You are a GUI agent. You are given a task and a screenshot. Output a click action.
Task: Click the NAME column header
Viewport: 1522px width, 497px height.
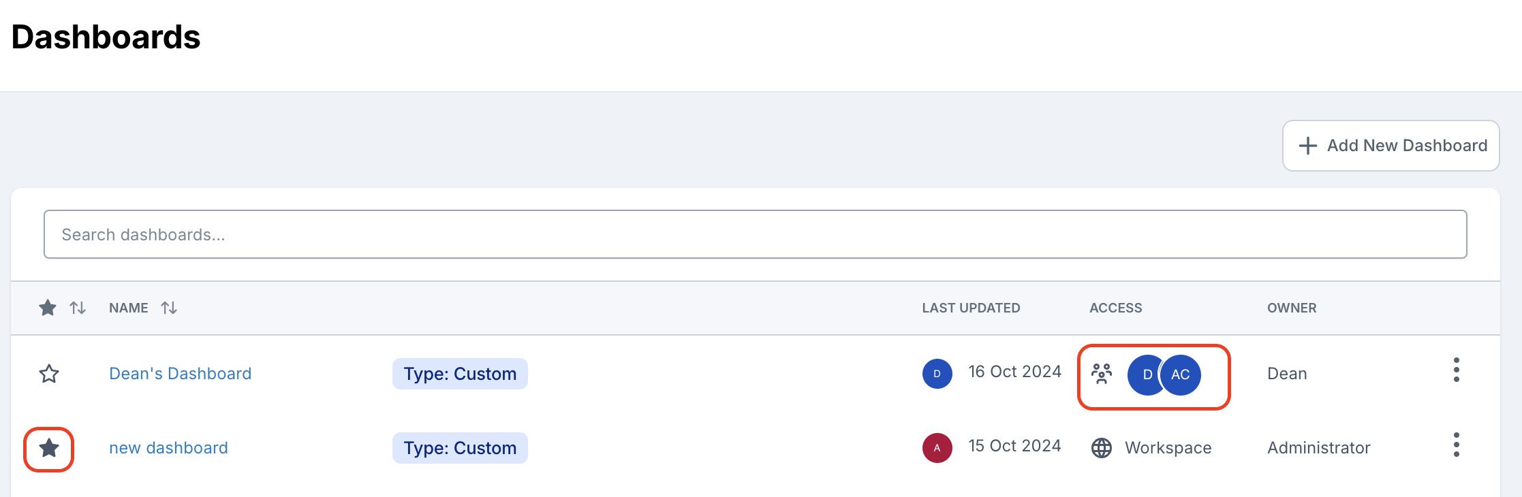pos(129,308)
